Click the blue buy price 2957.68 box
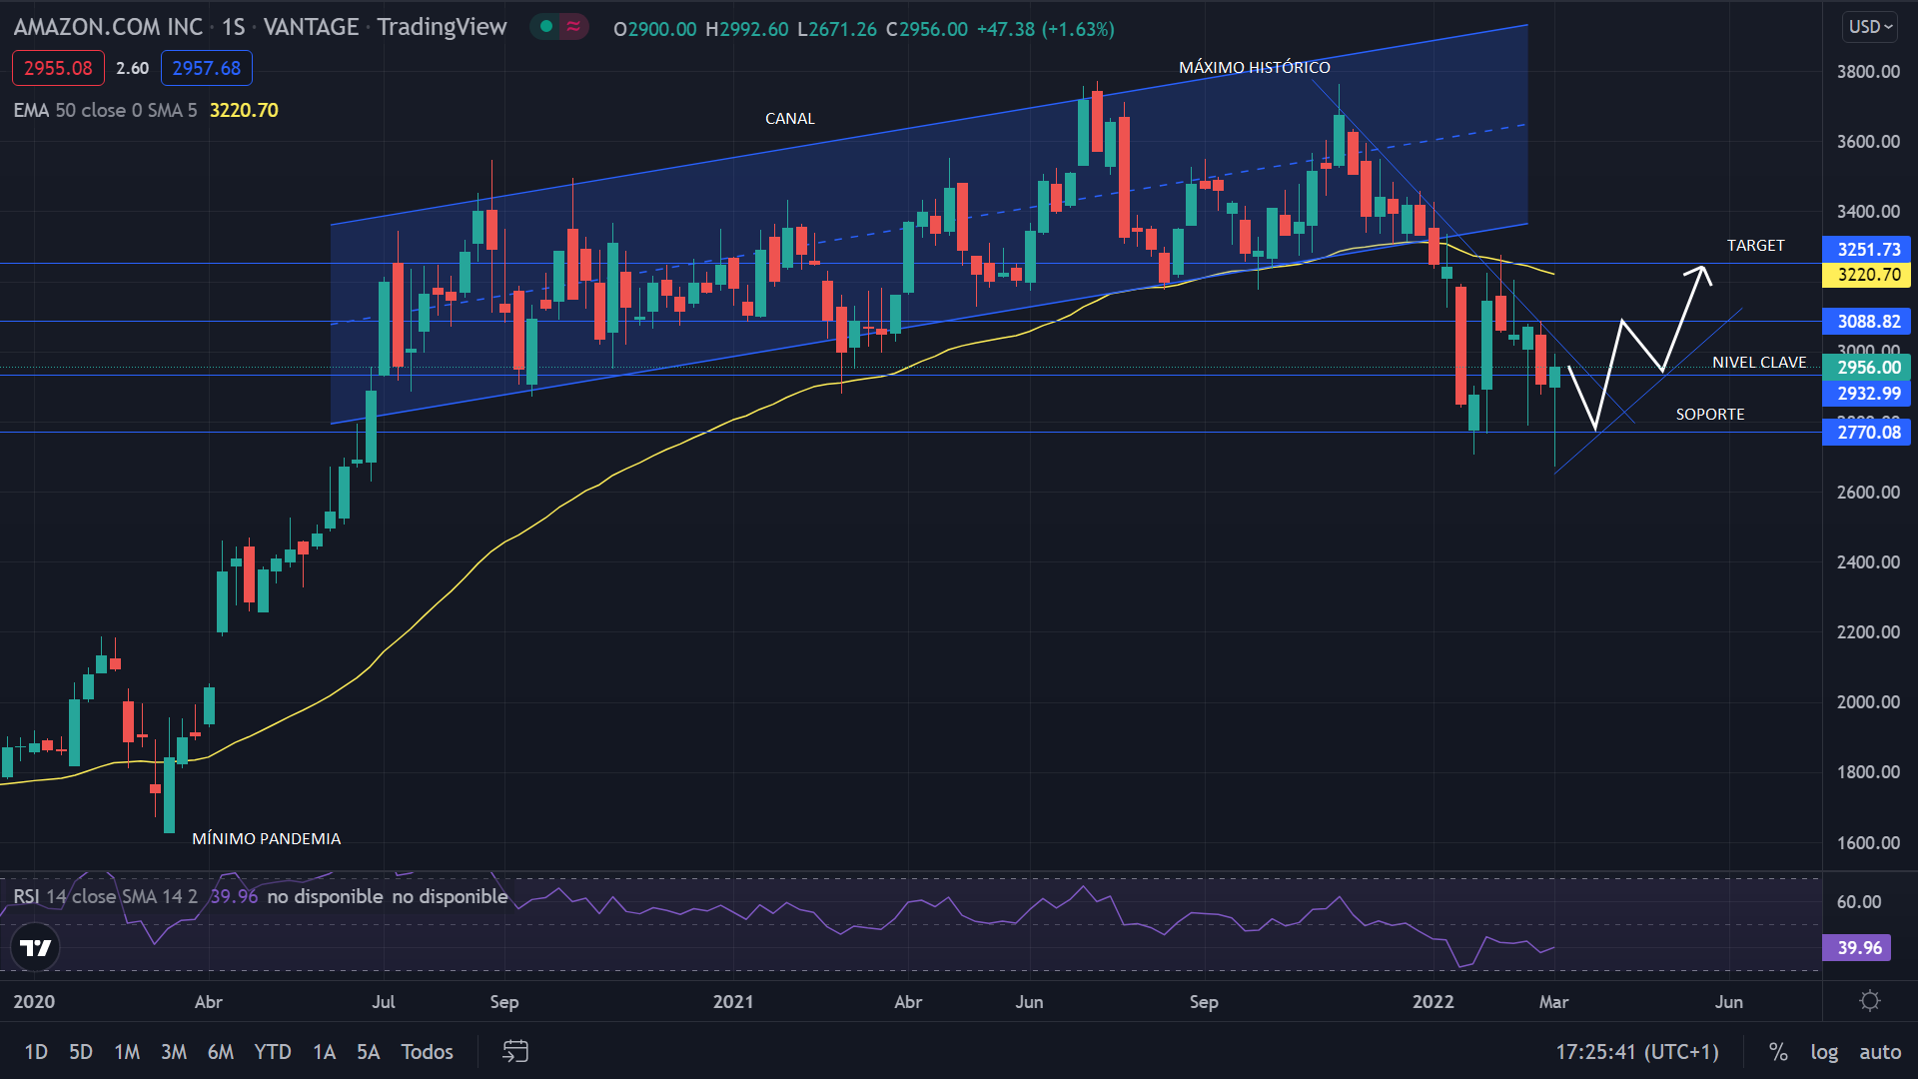Viewport: 1918px width, 1079px height. pyautogui.click(x=206, y=68)
